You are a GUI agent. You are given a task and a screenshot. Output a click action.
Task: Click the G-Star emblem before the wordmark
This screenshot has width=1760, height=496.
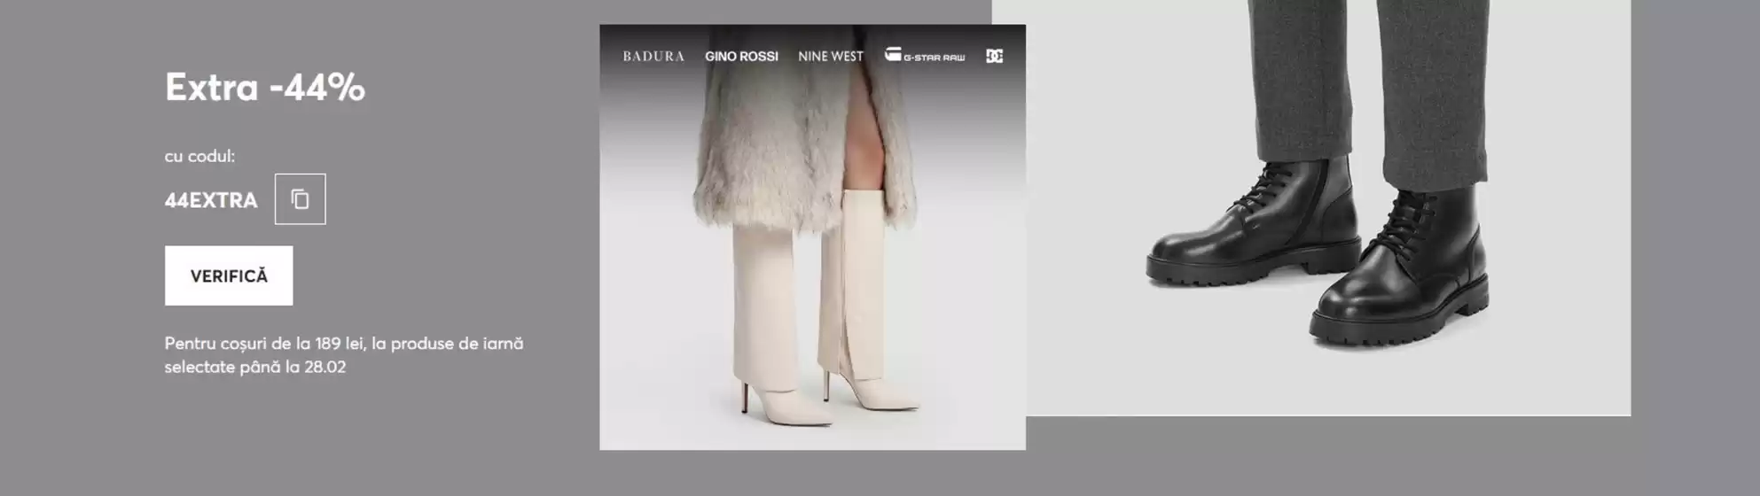pyautogui.click(x=892, y=55)
